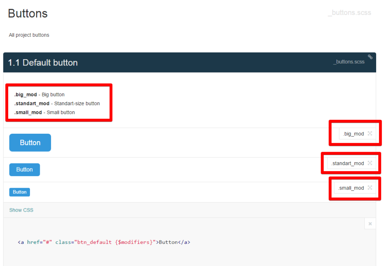Click the .small_mod - Small button description

(x=45, y=112)
